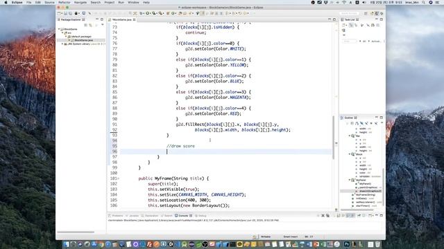Screen dimensions: 444x249
Task: Click the Quick Access search field
Action: pyautogui.click(x=349, y=13)
